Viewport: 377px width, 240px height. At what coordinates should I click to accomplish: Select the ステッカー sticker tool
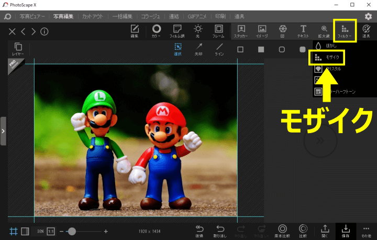point(241,31)
